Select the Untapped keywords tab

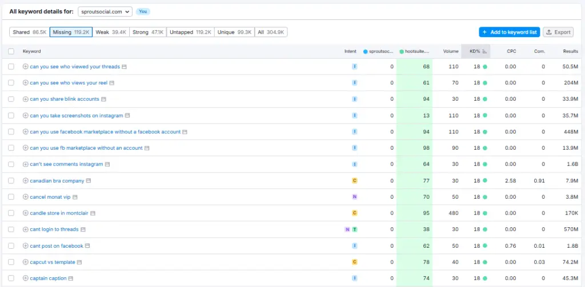click(x=190, y=32)
